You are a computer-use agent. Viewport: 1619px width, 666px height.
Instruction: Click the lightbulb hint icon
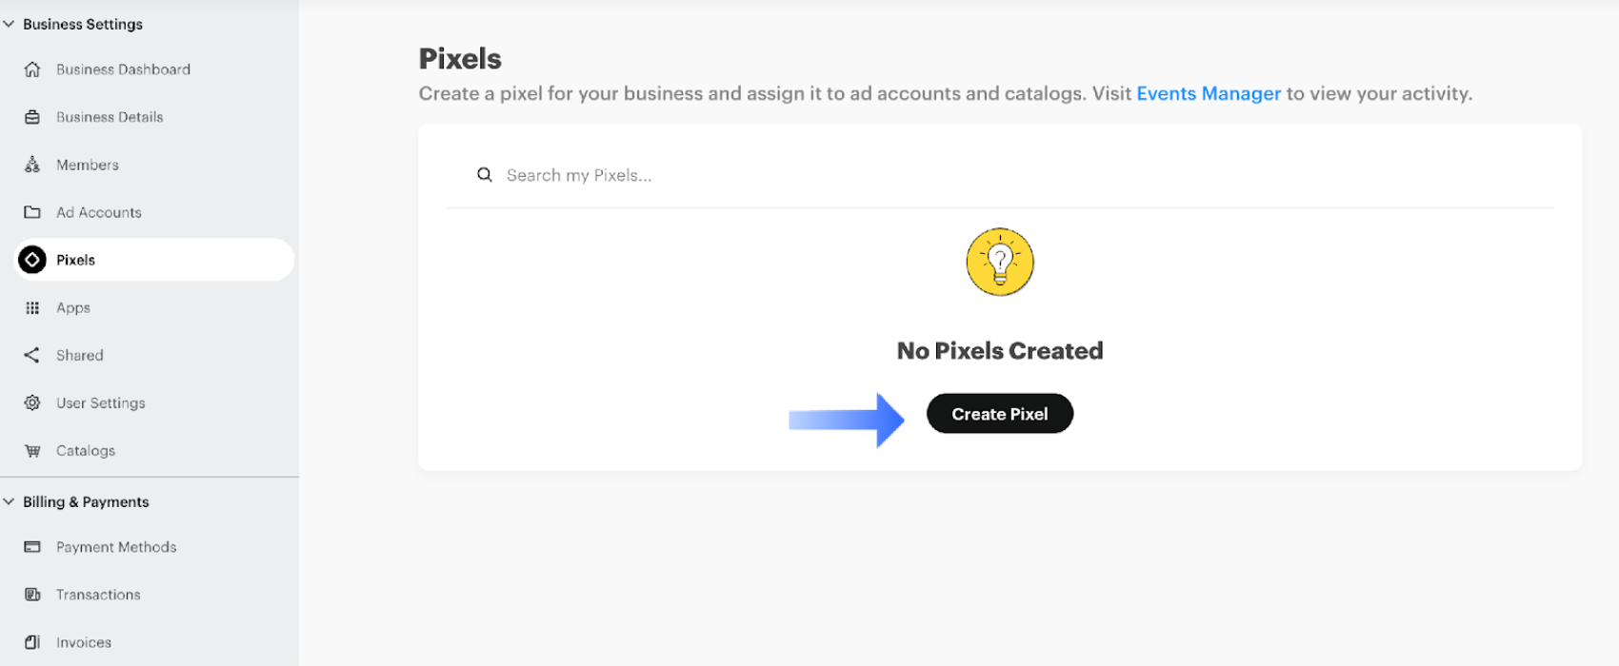coord(999,262)
